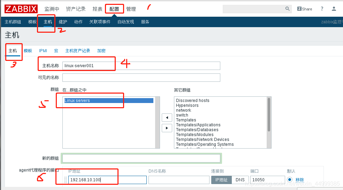Click the left arrow group move button
The height and width of the screenshot is (190, 343).
167,118
